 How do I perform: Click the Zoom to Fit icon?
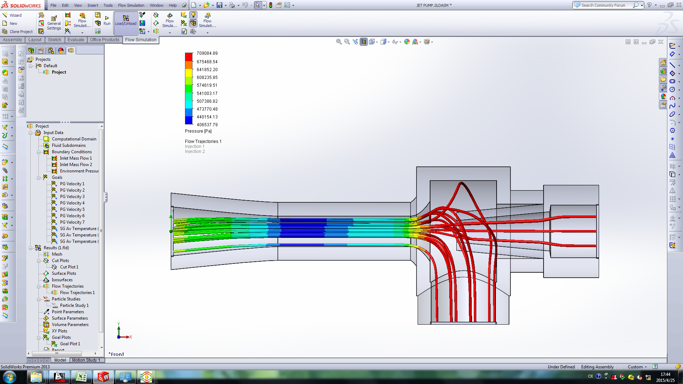339,42
